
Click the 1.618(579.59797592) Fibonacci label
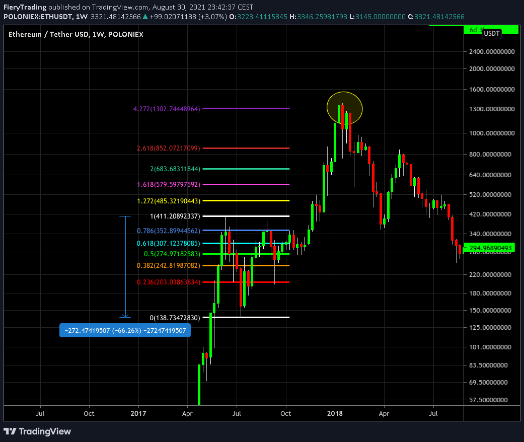tap(169, 185)
